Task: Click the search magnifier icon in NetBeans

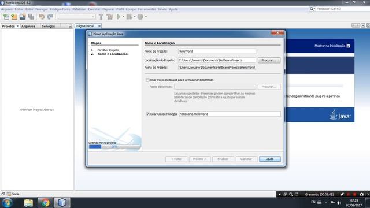Action: (x=312, y=9)
